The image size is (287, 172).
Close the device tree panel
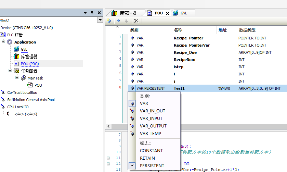[99, 13]
